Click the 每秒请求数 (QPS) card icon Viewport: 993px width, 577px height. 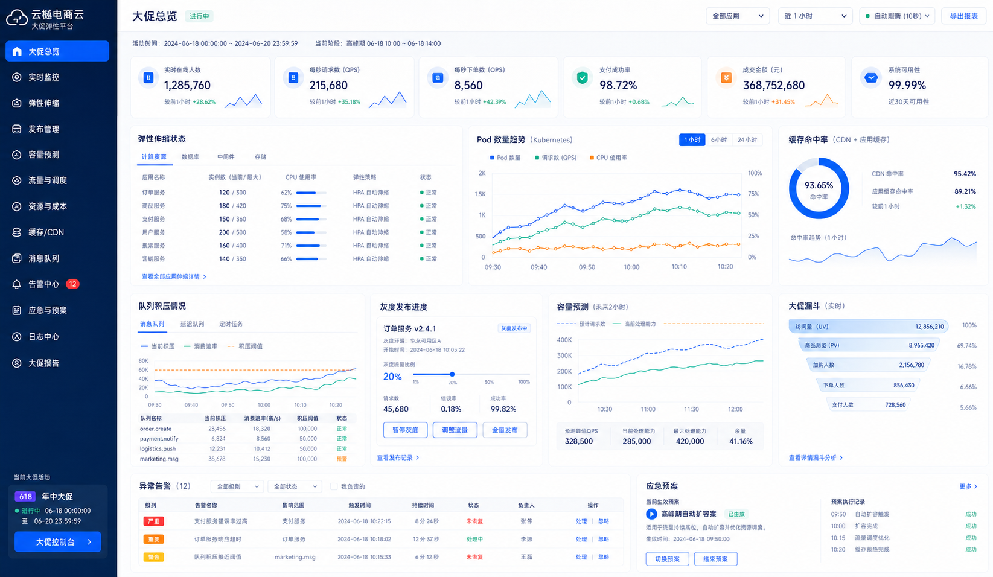pos(293,78)
